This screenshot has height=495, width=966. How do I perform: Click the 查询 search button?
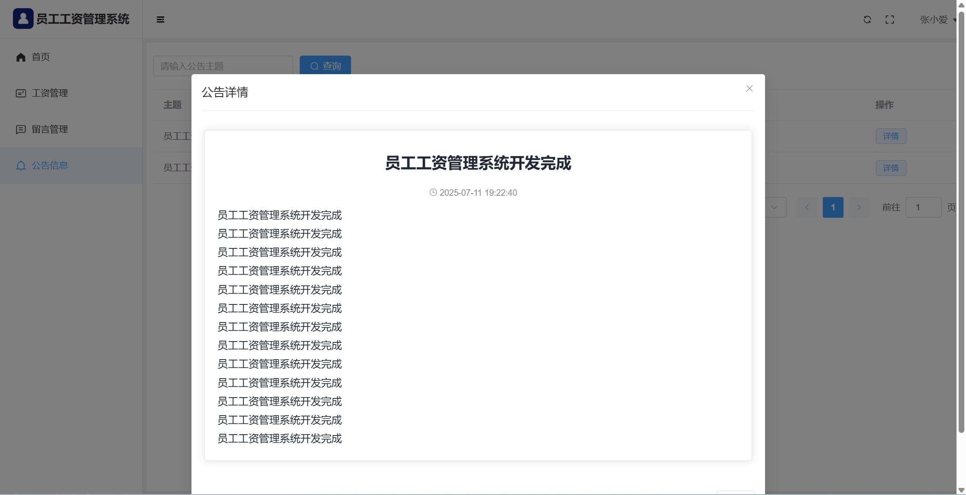(x=325, y=66)
